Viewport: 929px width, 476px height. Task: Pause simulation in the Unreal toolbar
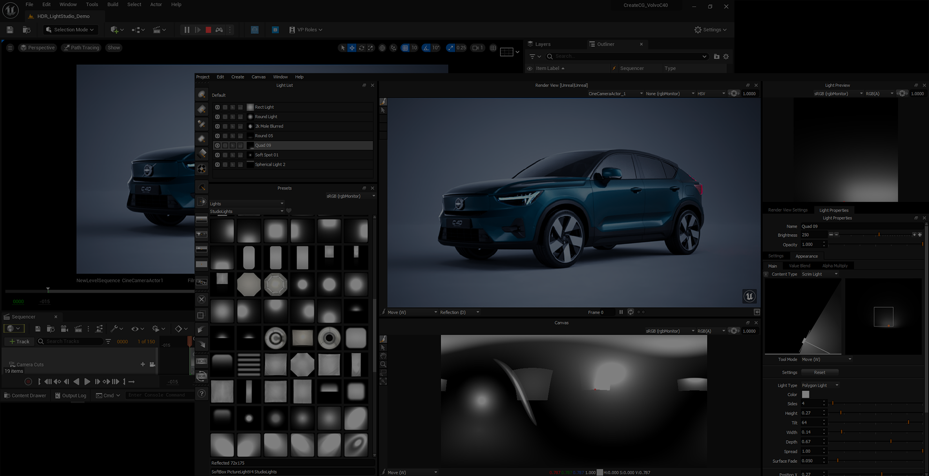pos(187,30)
